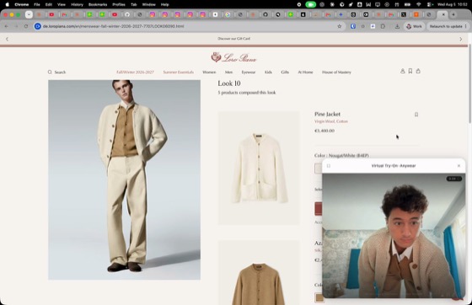Show previous announcement in top banner
The width and height of the screenshot is (472, 305).
[x=8, y=39]
